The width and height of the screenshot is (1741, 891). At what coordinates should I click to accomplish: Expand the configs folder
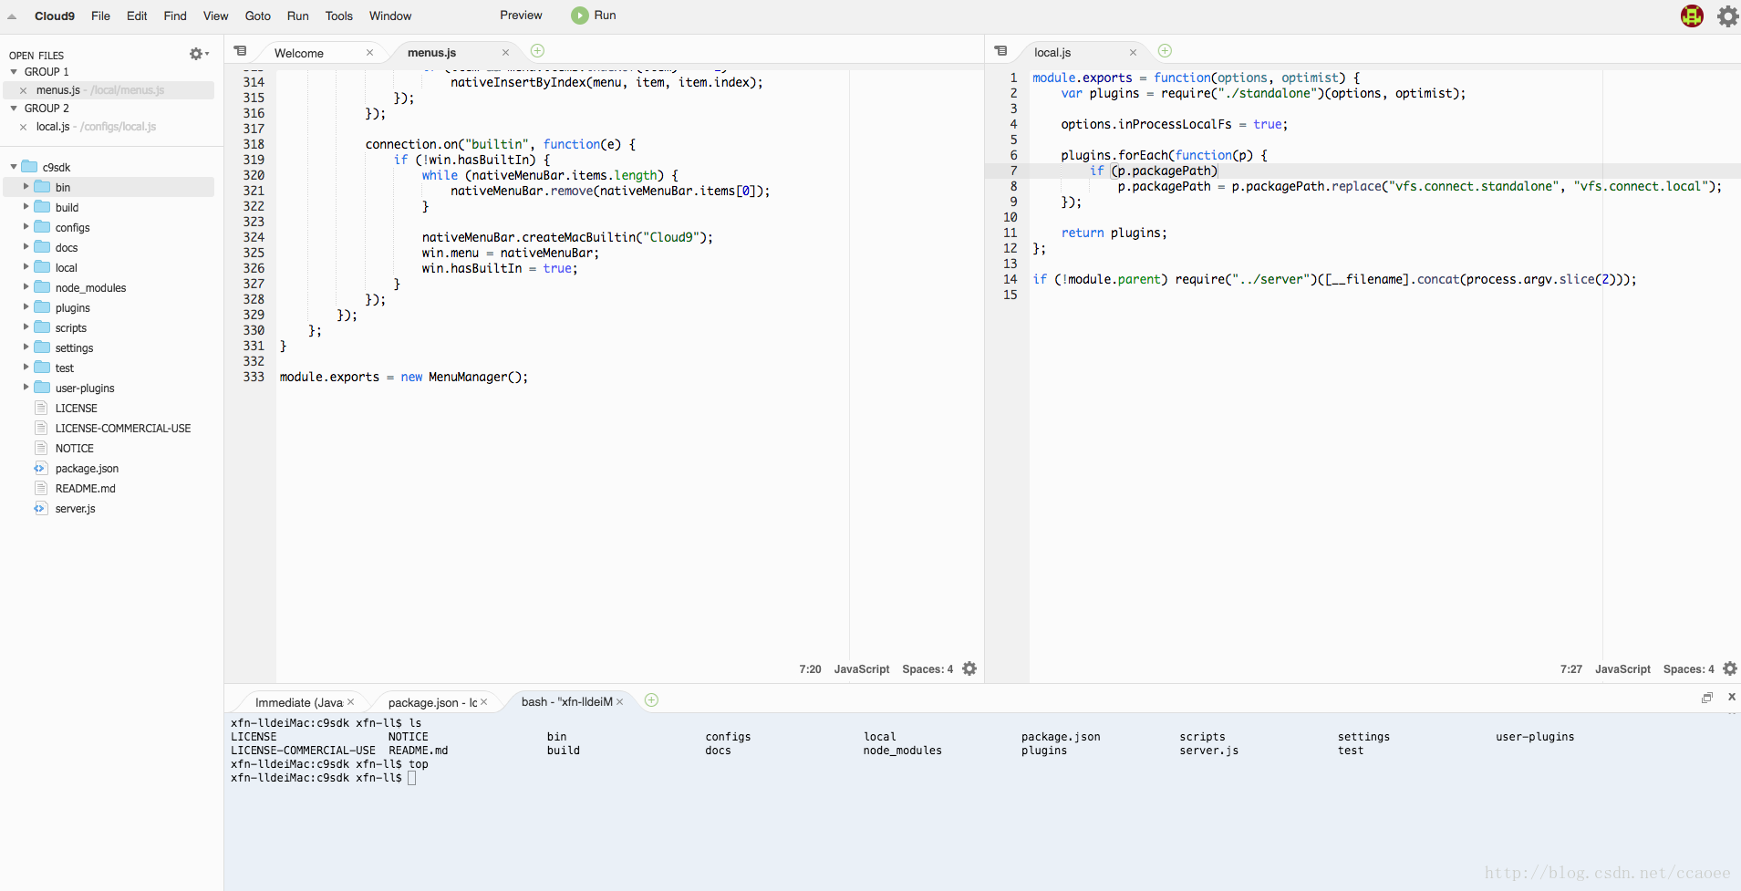[26, 227]
